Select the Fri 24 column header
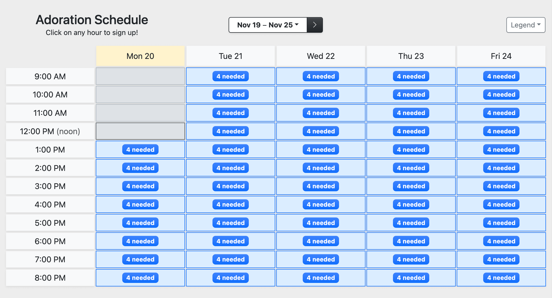Image resolution: width=552 pixels, height=298 pixels. tap(501, 56)
